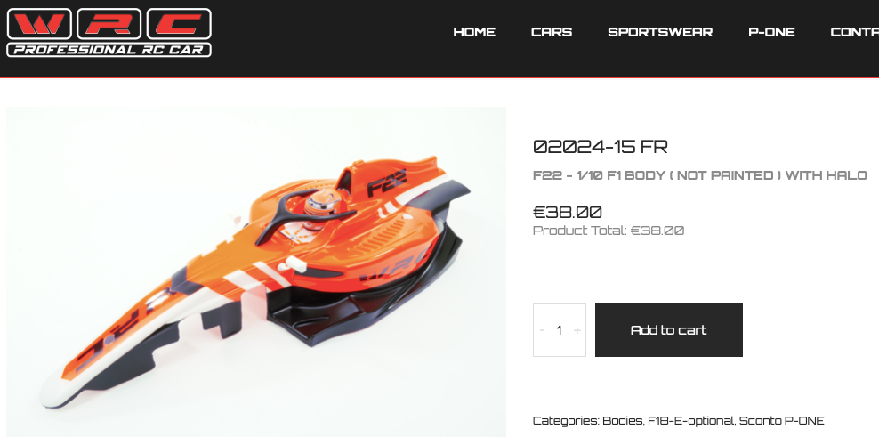The width and height of the screenshot is (879, 437).
Task: Open the Bodies category link
Action: click(x=622, y=420)
